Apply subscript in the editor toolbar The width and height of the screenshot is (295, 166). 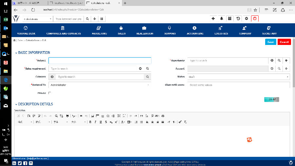[x=111, y=122]
